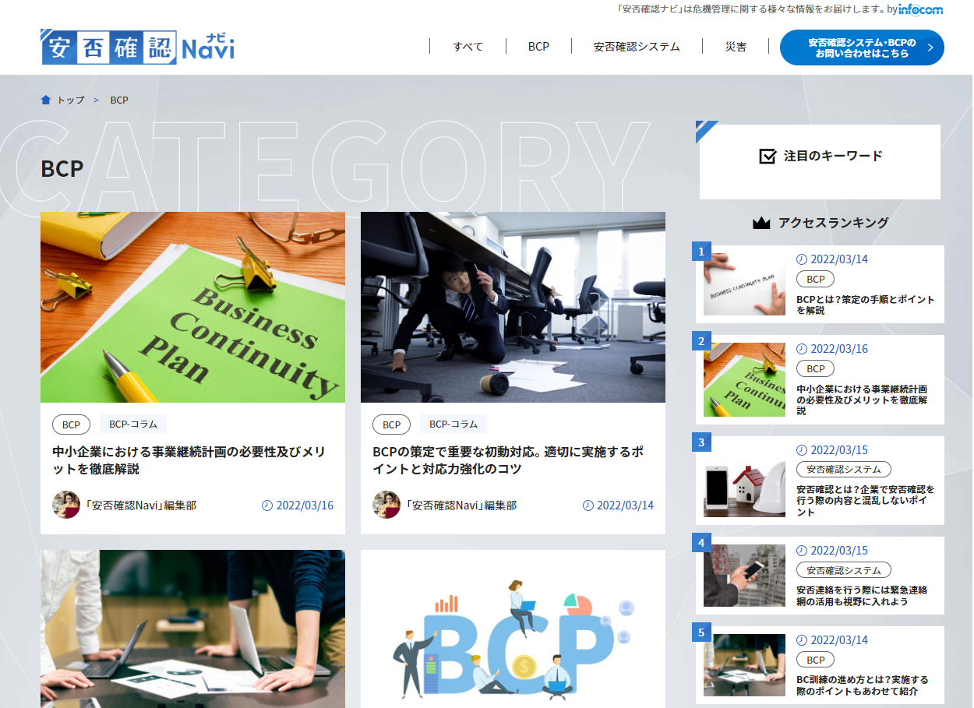Image resolution: width=974 pixels, height=708 pixels.
Task: Click the BCP breadcrumb text
Action: [x=119, y=100]
